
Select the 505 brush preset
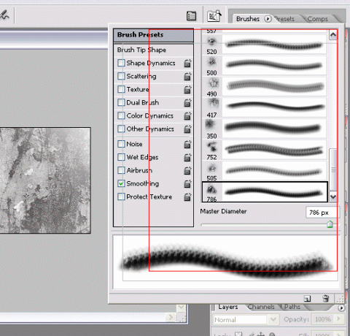click(x=265, y=171)
